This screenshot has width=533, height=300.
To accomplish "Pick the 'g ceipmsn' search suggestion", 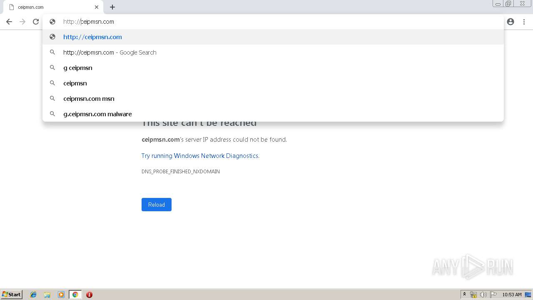I will coord(273,67).
